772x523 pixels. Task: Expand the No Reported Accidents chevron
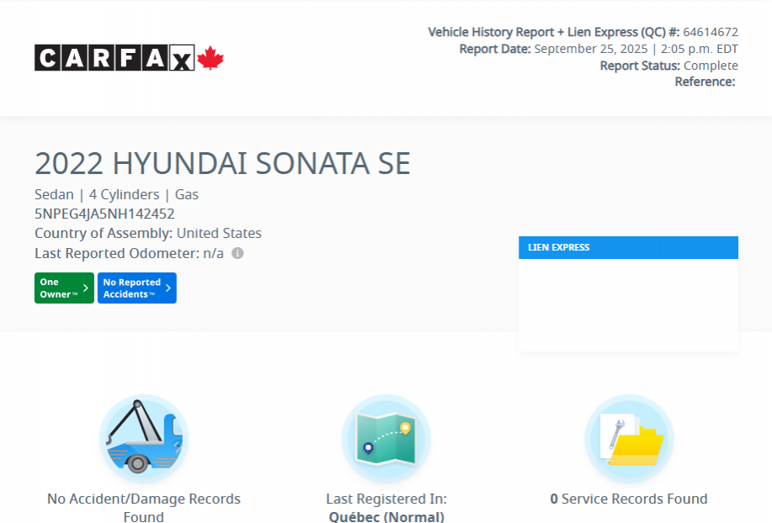coord(168,288)
